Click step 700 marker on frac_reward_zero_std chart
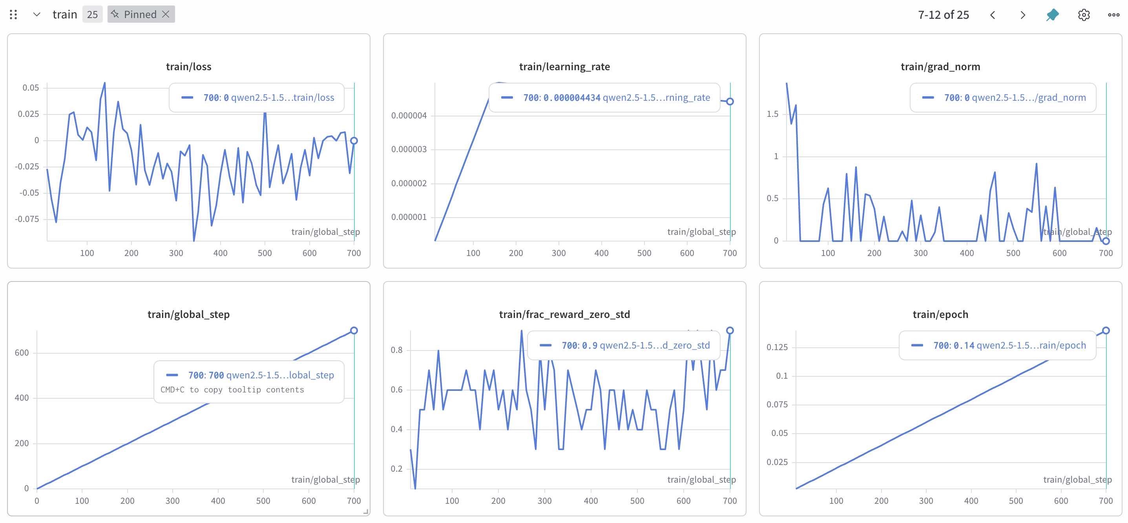The width and height of the screenshot is (1128, 523). click(730, 331)
